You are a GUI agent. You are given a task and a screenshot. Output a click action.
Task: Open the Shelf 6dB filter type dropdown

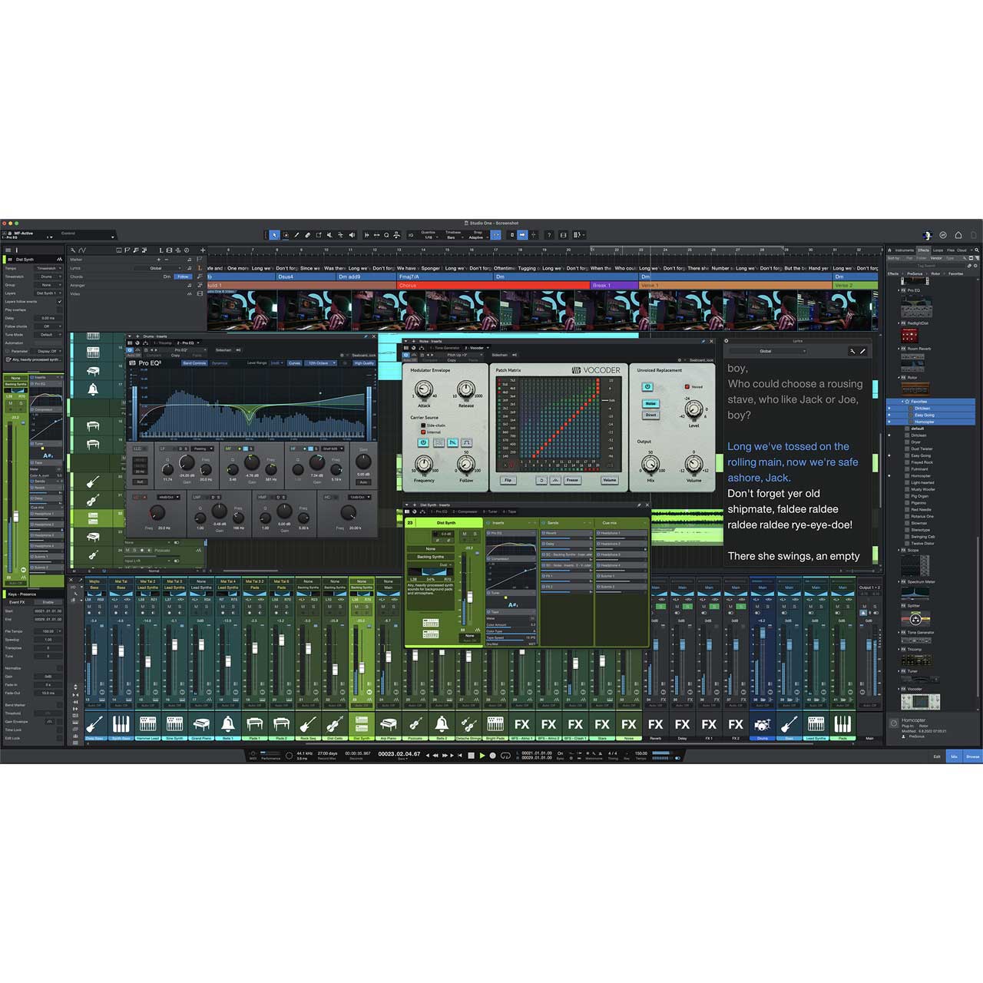pyautogui.click(x=333, y=448)
